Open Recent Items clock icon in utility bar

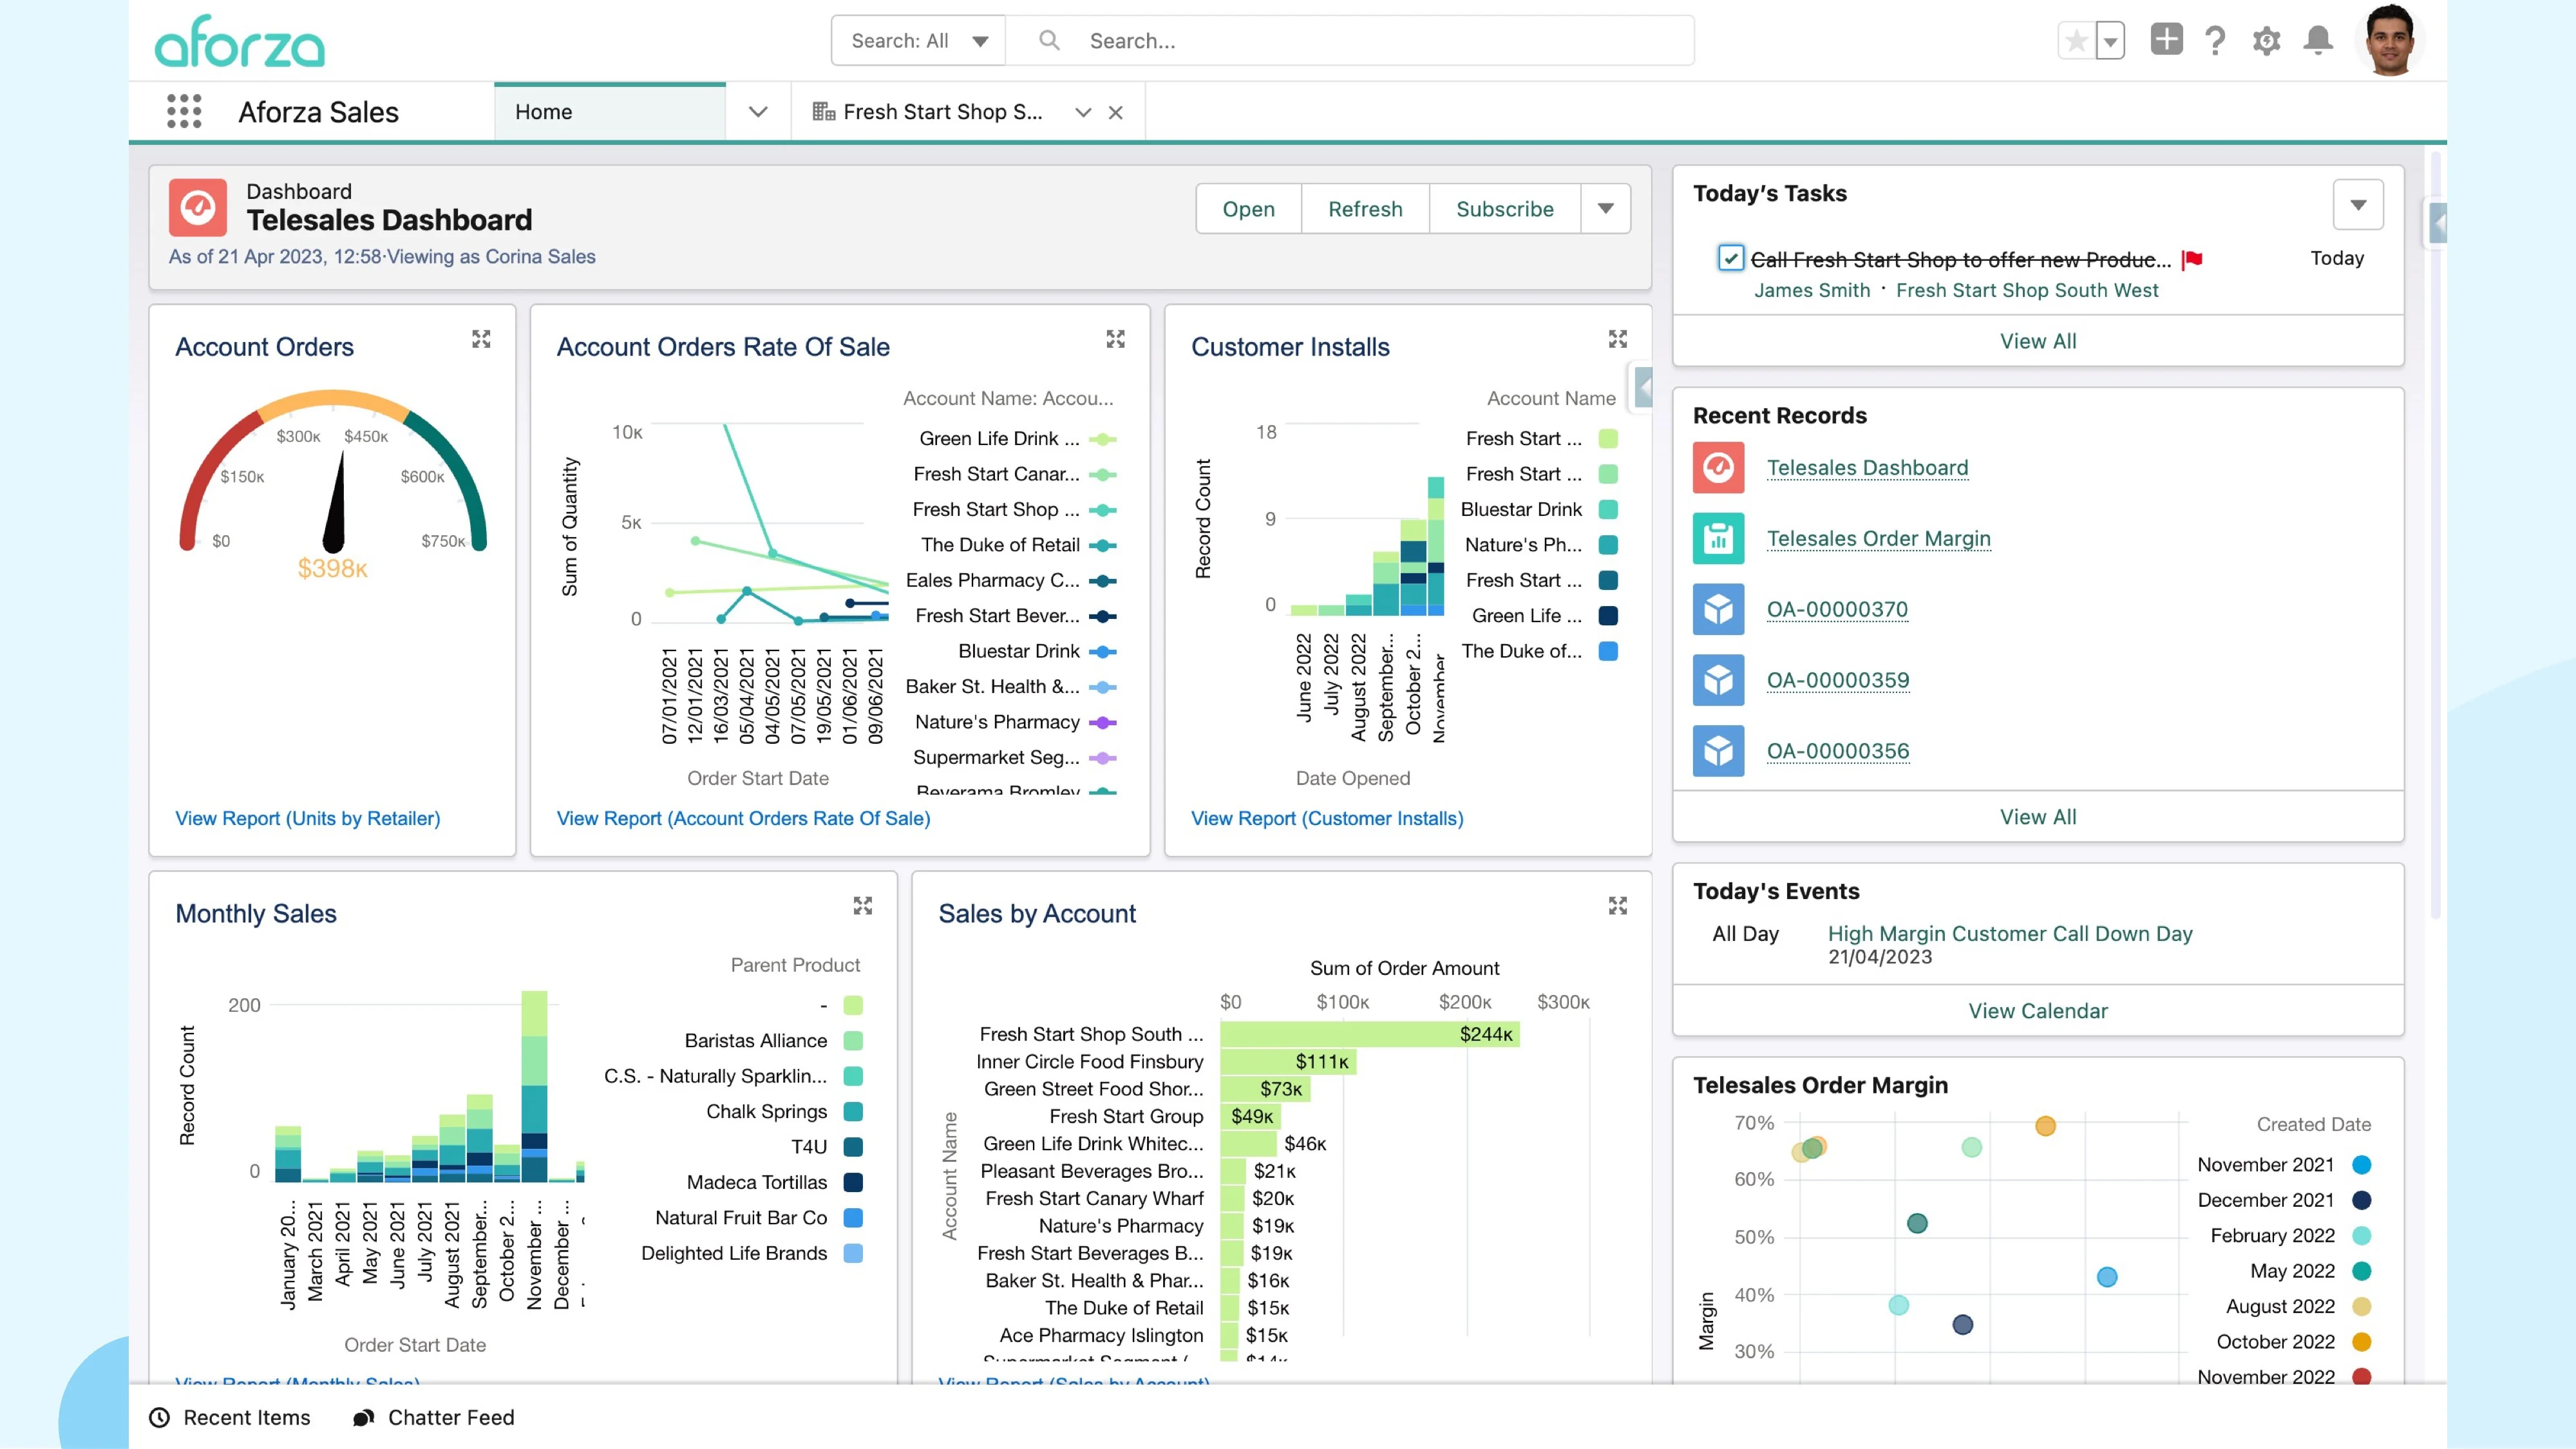pyautogui.click(x=159, y=1417)
